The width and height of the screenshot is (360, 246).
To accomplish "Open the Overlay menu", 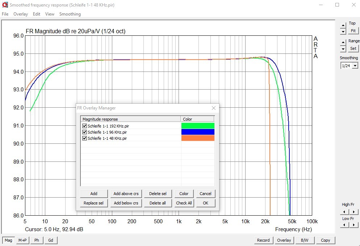I will [x=21, y=14].
